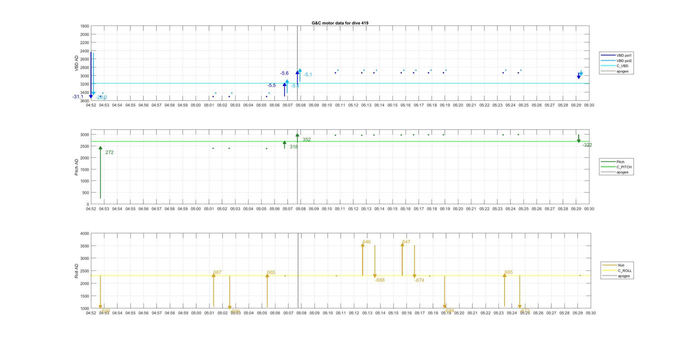Select the 'Roll' legend entry

[x=621, y=265]
